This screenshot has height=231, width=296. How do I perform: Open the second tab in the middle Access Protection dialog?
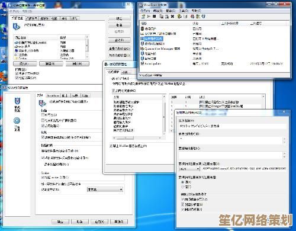click(125, 72)
